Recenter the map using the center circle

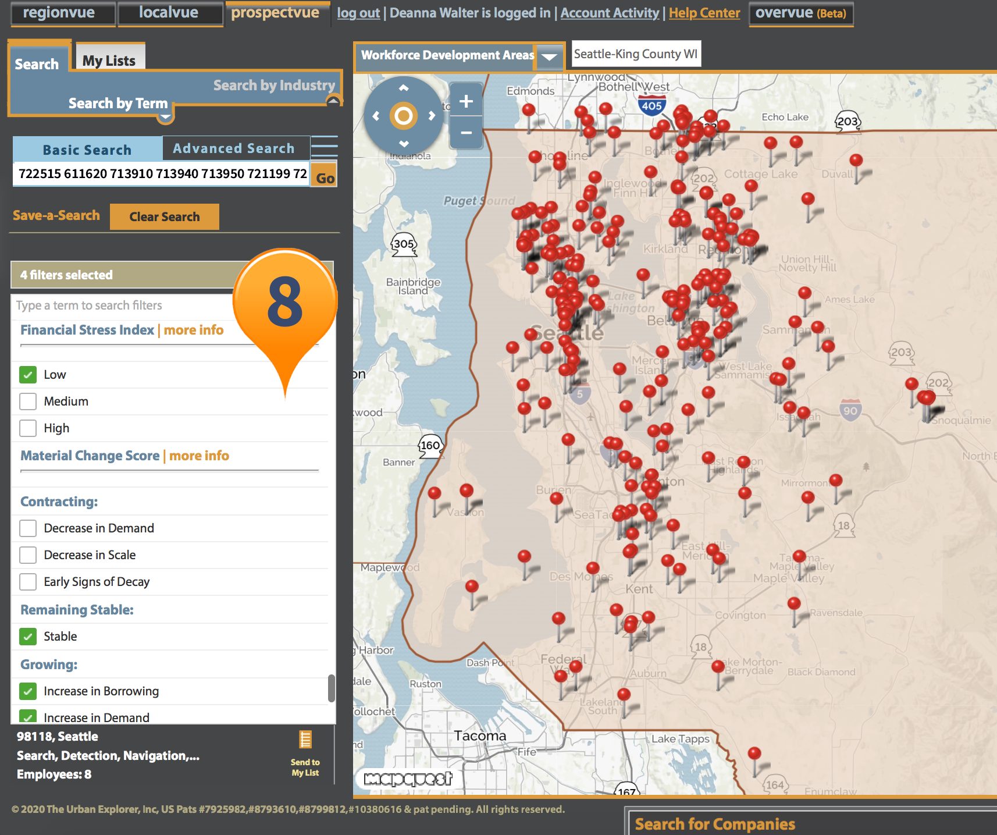pos(404,116)
